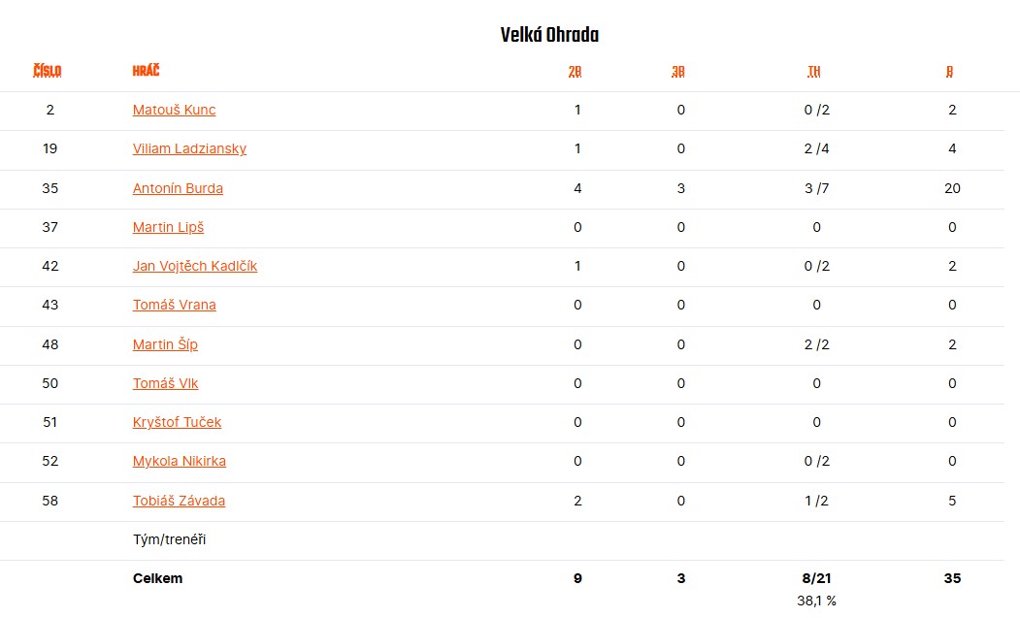Image resolution: width=1020 pixels, height=618 pixels.
Task: Click the Celkem totals row label
Action: click(x=157, y=578)
